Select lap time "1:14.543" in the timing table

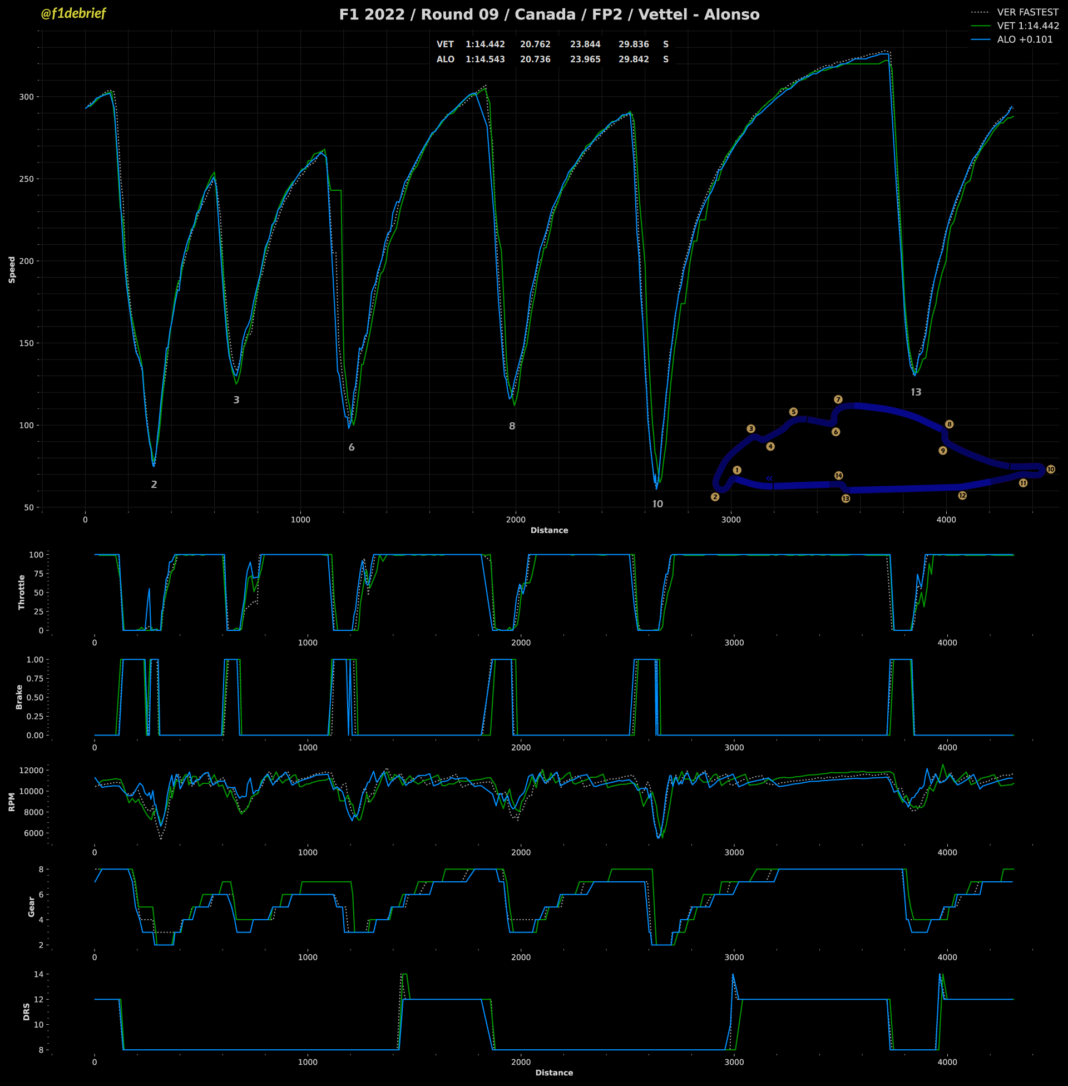click(485, 60)
